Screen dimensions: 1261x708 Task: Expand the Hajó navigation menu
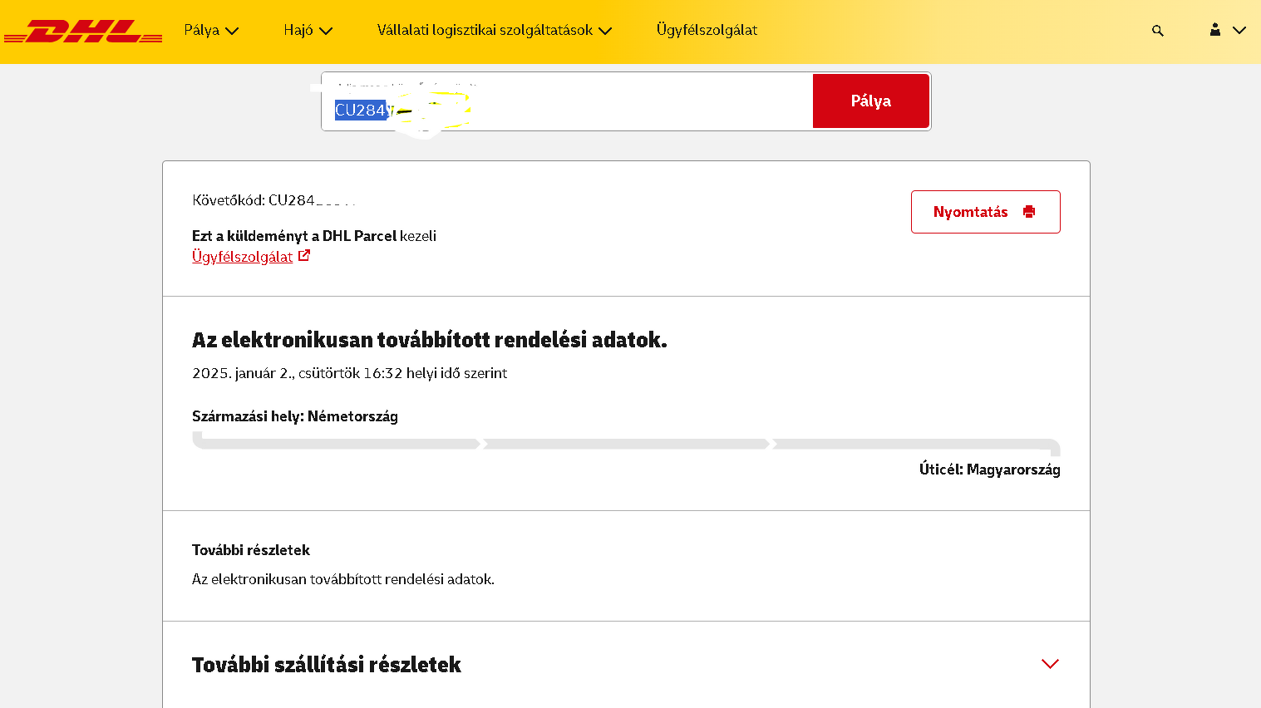coord(308,31)
